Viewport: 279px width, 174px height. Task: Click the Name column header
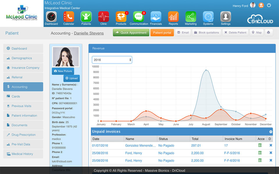pos(141,139)
